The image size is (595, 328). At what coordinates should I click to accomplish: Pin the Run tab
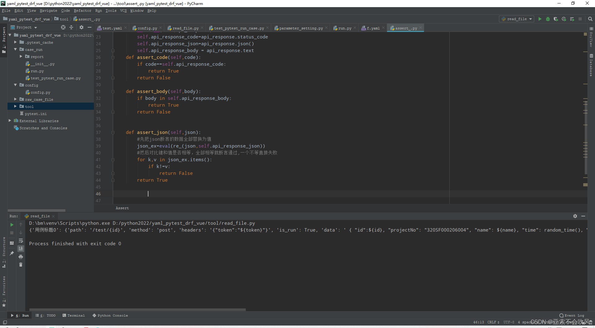point(12,253)
